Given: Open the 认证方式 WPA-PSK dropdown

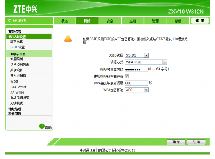Looking at the screenshot, I should click(x=146, y=62).
